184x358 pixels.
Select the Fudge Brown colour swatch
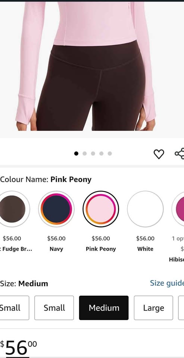click(12, 209)
